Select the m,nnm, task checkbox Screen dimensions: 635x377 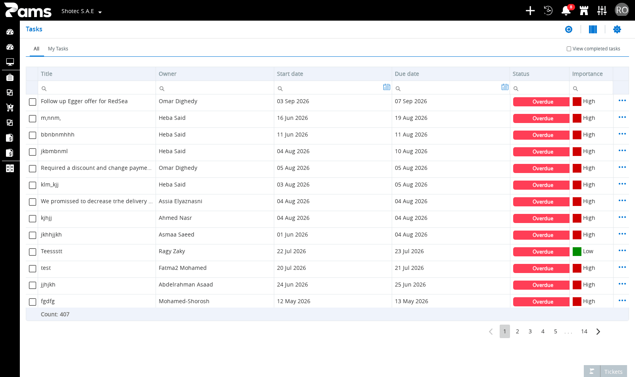tap(33, 119)
